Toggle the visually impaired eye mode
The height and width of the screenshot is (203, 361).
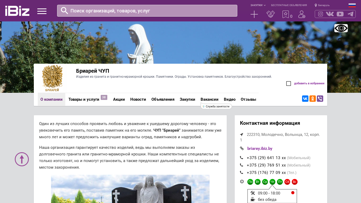pyautogui.click(x=341, y=28)
